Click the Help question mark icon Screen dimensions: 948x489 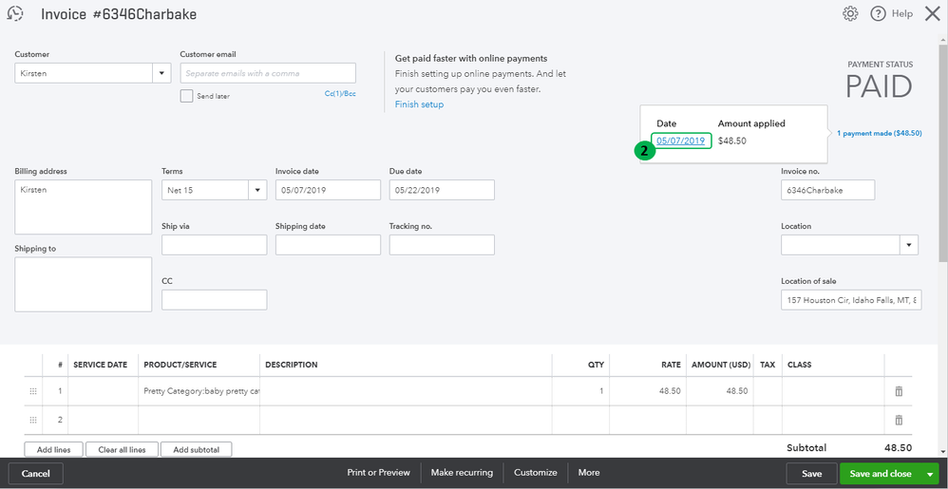(x=878, y=14)
